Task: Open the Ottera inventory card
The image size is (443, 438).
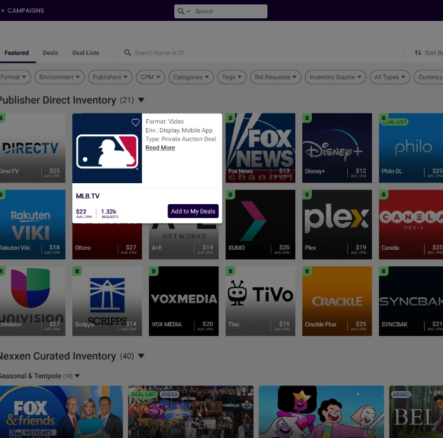Action: pyautogui.click(x=107, y=242)
